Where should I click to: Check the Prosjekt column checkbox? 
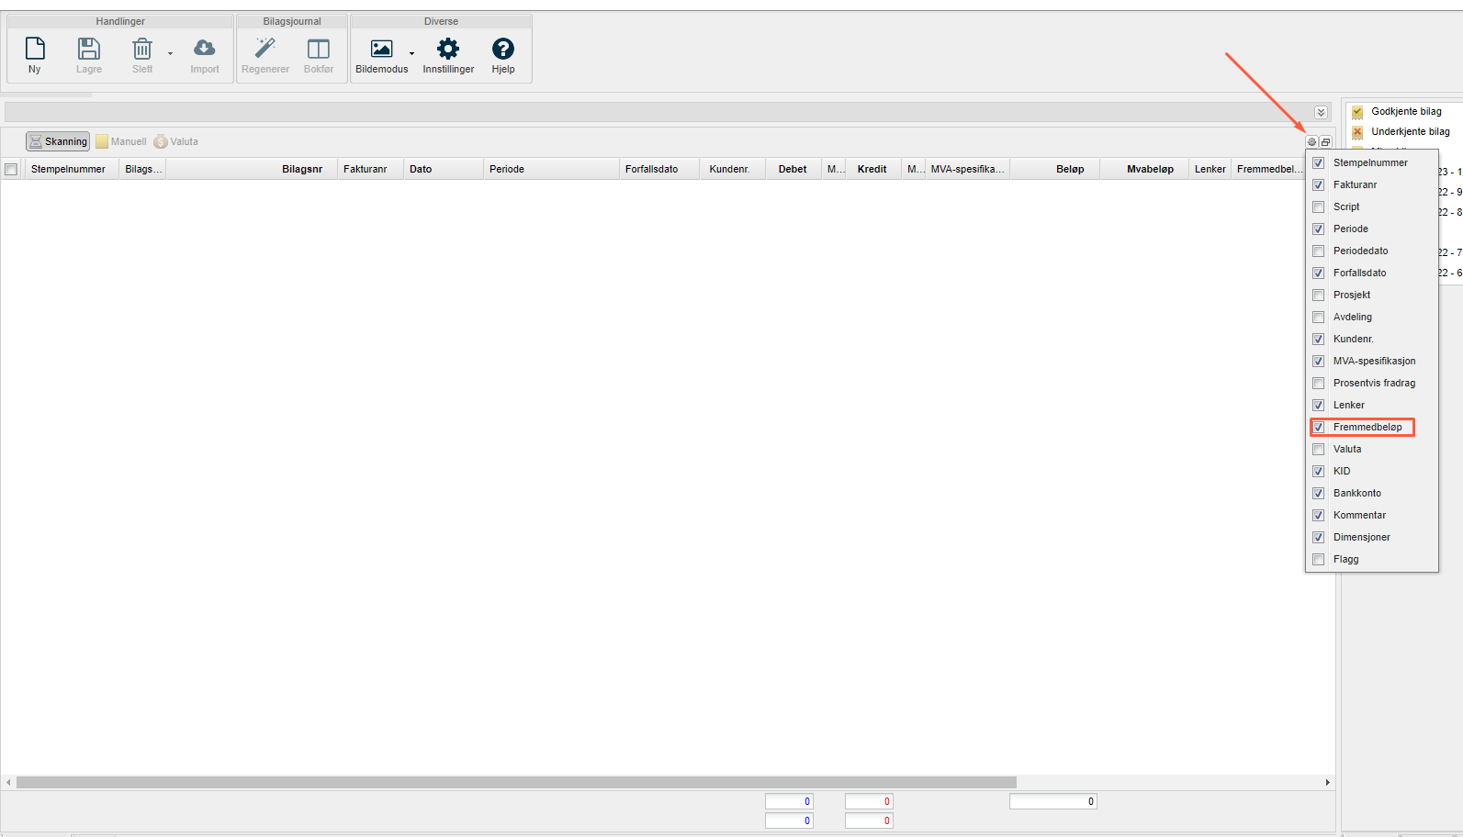point(1319,296)
